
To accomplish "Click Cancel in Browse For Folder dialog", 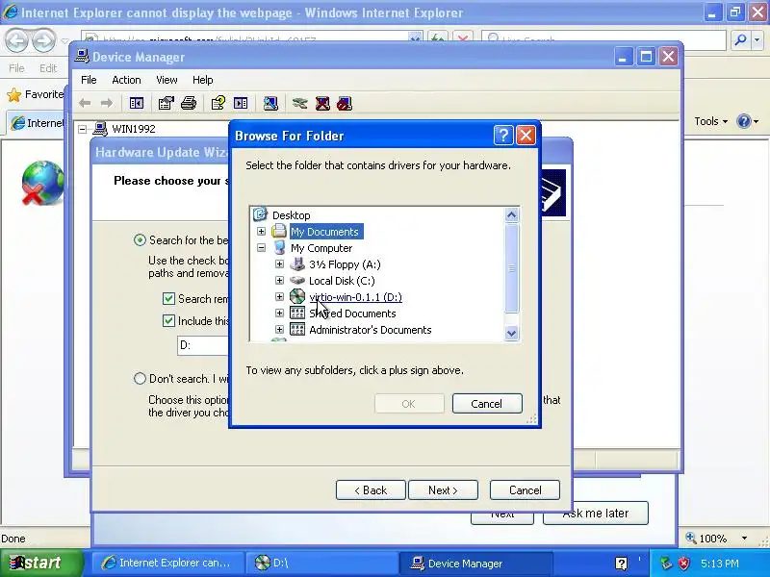I will 487,403.
